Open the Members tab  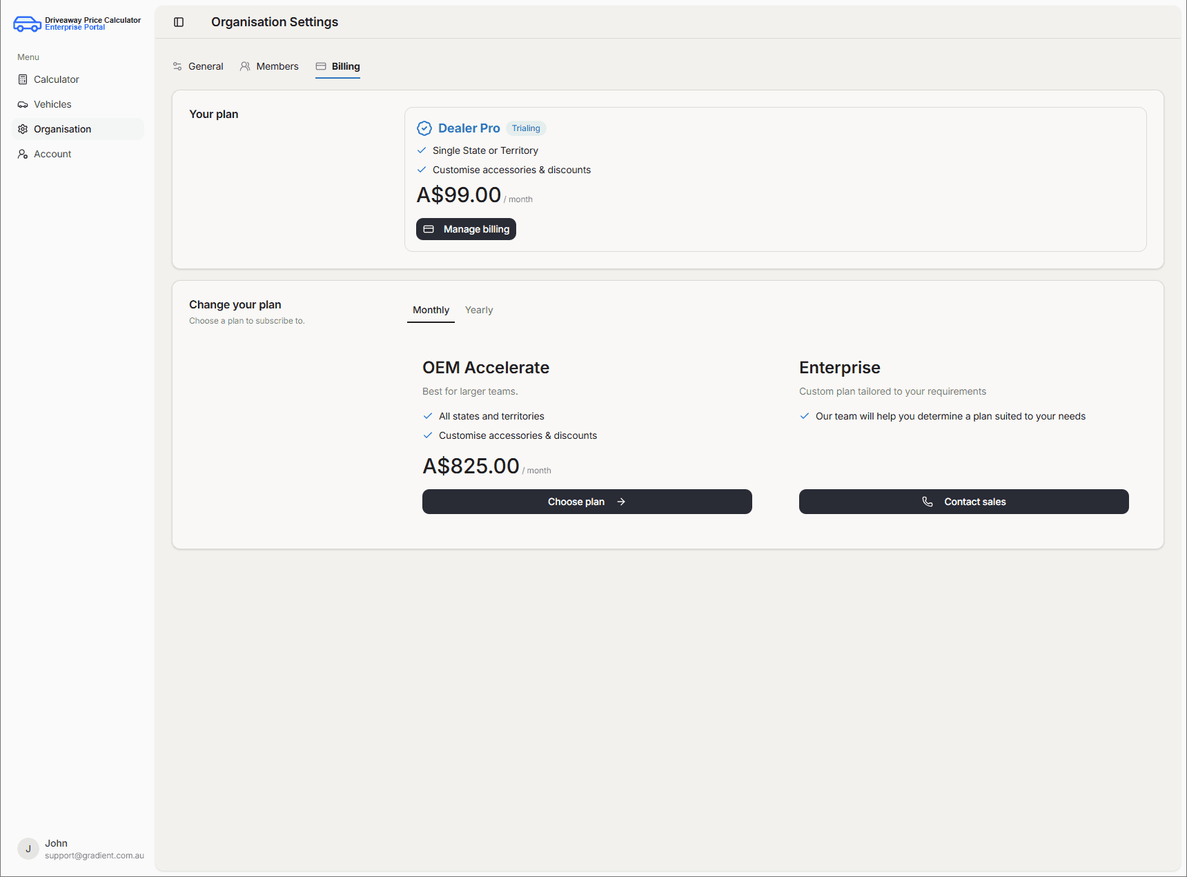coord(269,66)
